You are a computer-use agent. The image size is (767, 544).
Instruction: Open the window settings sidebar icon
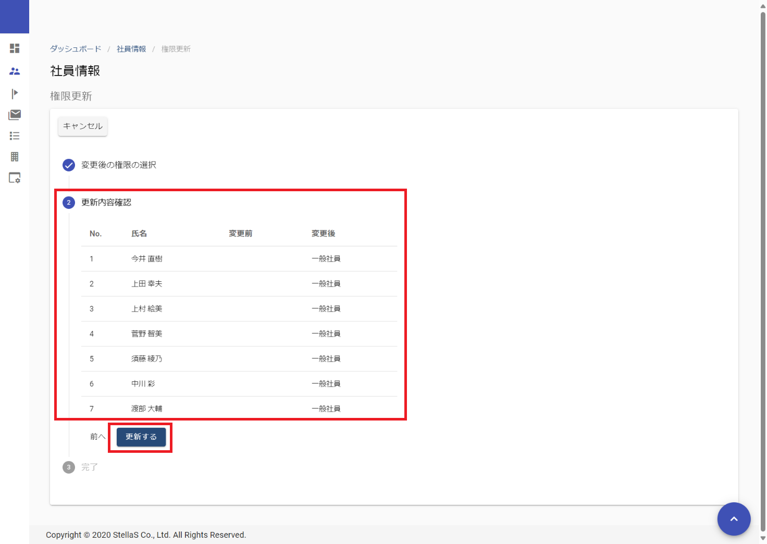tap(15, 178)
